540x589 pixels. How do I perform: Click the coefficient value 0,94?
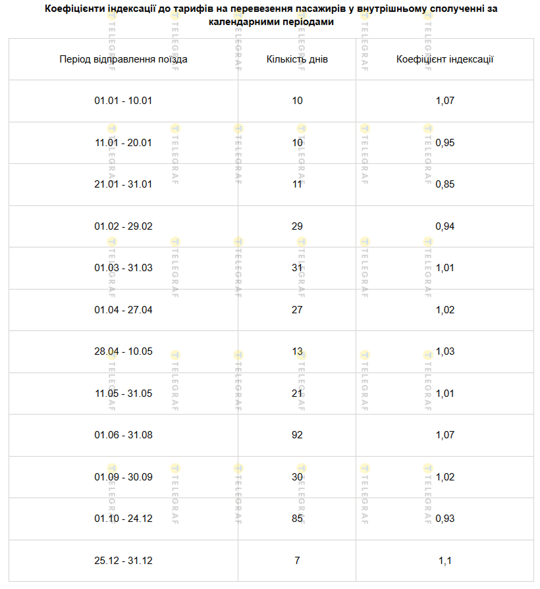point(445,226)
